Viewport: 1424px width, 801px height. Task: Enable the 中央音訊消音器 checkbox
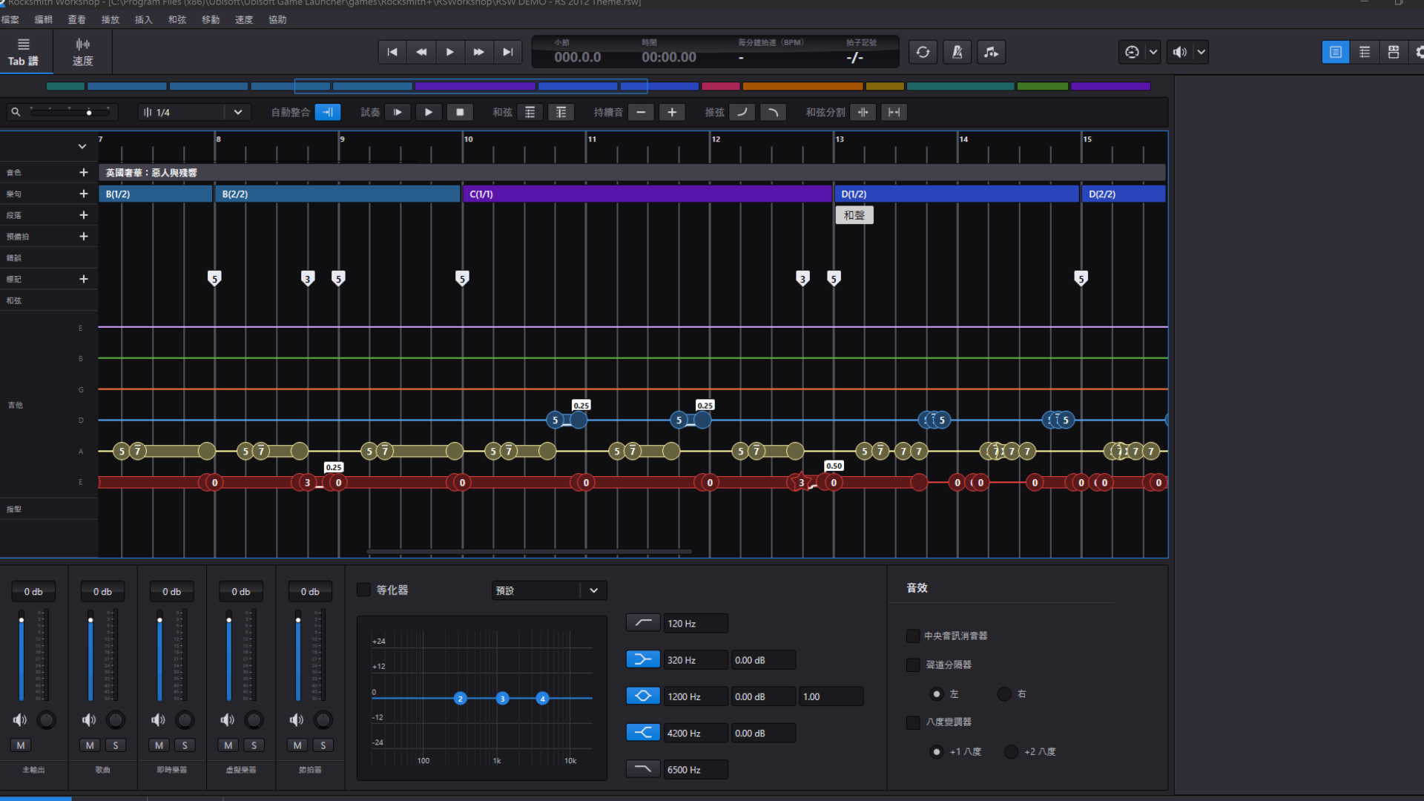[913, 636]
